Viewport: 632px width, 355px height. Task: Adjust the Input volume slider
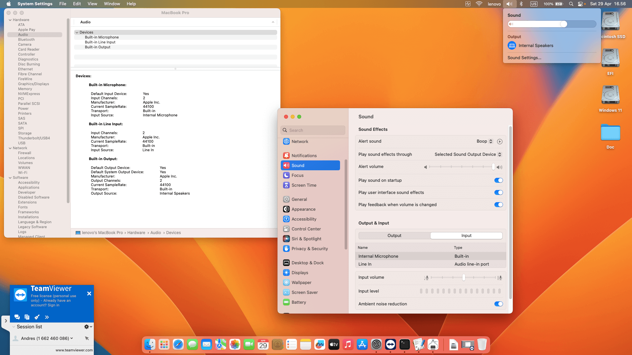pos(463,278)
